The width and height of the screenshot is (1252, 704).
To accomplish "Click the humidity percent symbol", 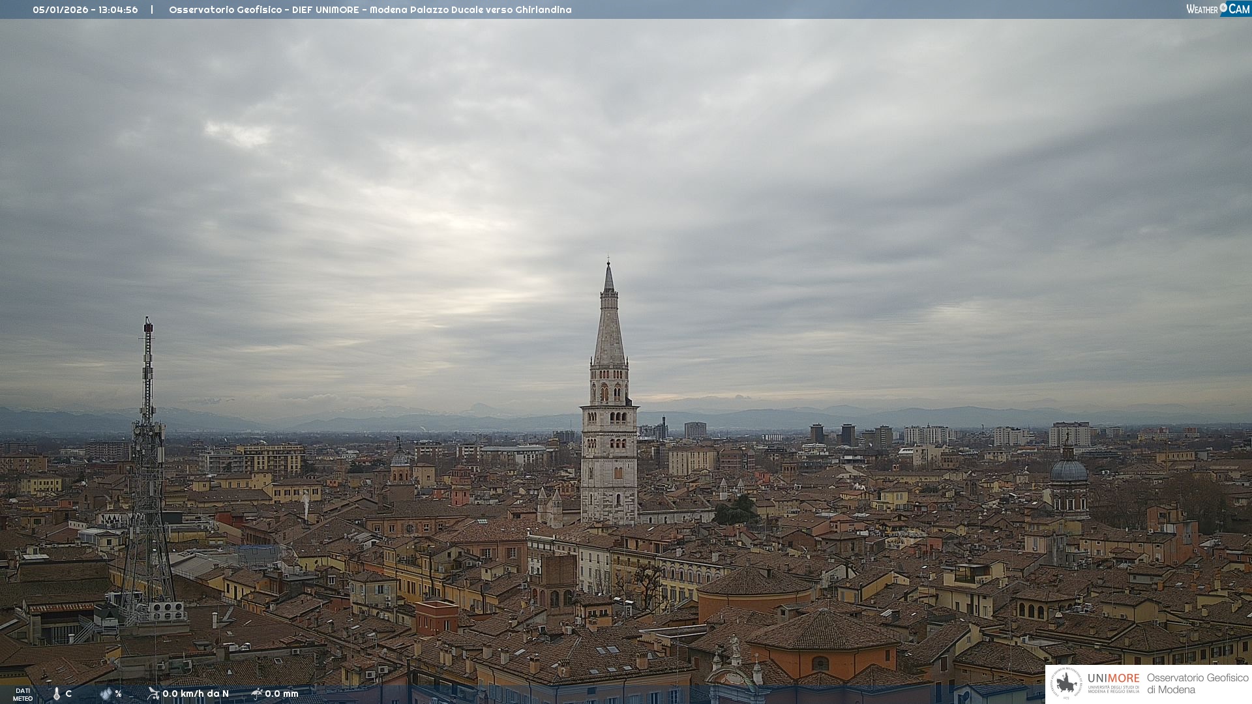I will click(x=118, y=694).
